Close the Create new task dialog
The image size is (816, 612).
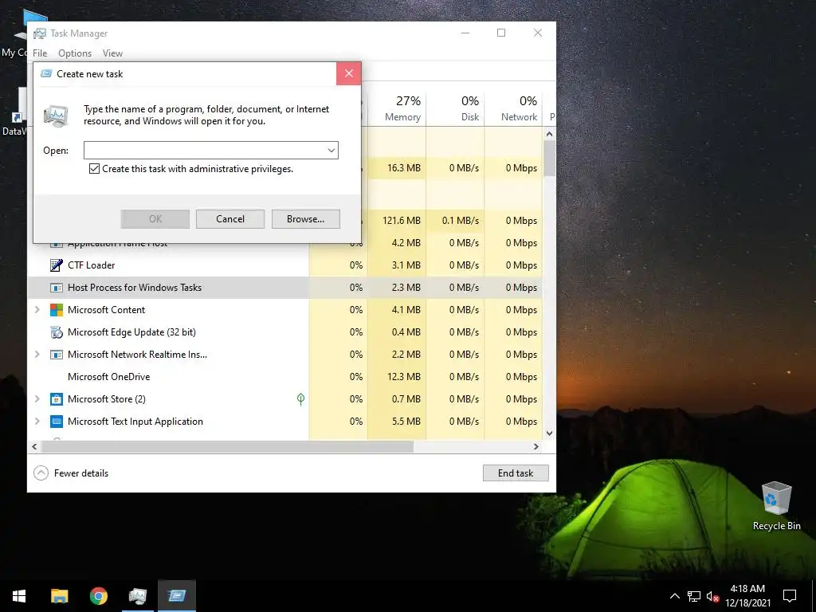click(349, 74)
